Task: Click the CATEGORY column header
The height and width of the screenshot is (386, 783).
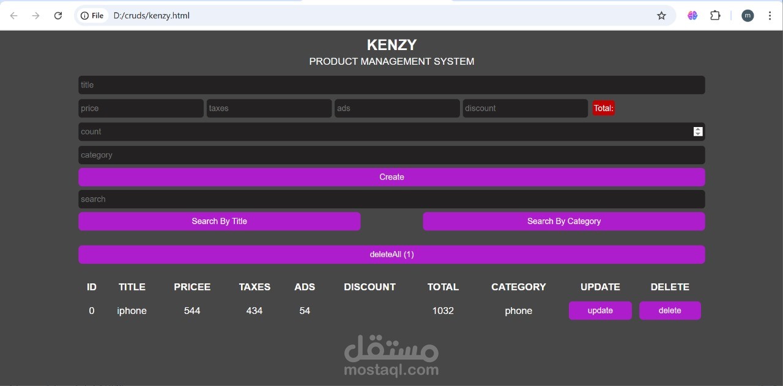Action: [x=519, y=287]
